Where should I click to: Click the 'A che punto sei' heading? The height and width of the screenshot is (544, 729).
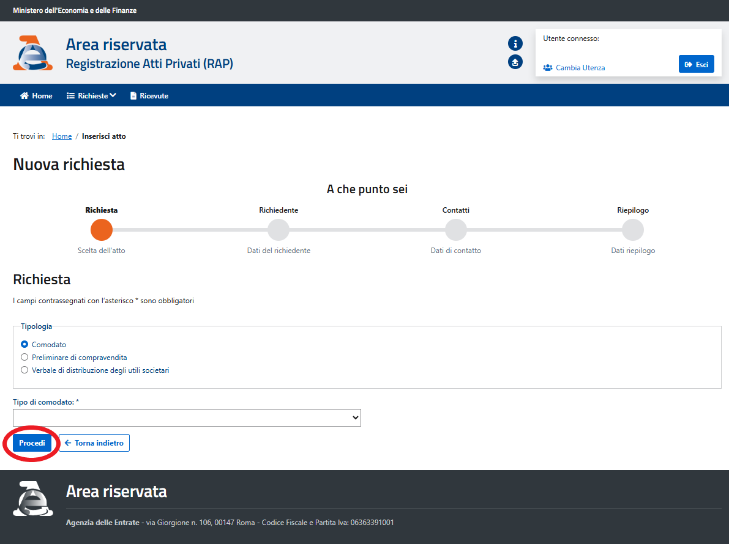pos(367,189)
